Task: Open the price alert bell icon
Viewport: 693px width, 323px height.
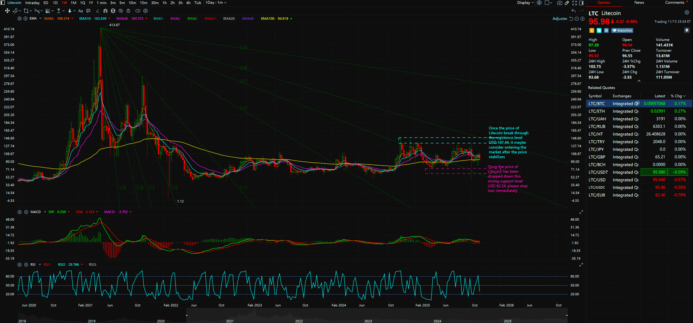Action: point(687,30)
